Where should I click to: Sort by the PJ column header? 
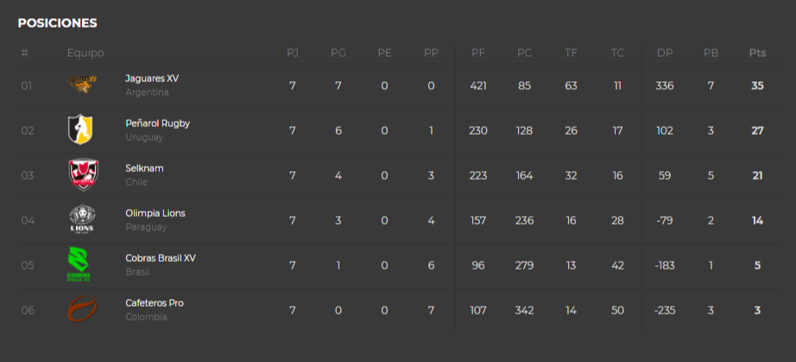tap(293, 53)
